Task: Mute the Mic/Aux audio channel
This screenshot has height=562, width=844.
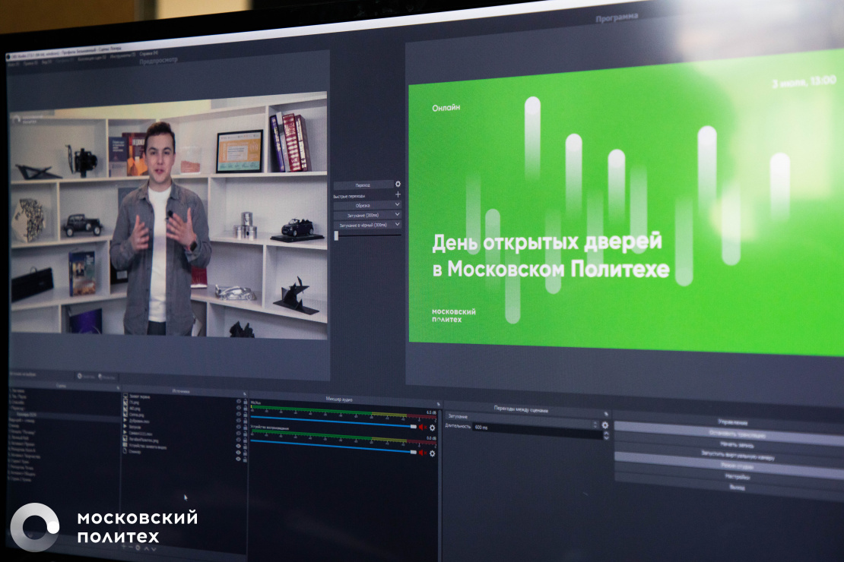Action: tap(422, 428)
